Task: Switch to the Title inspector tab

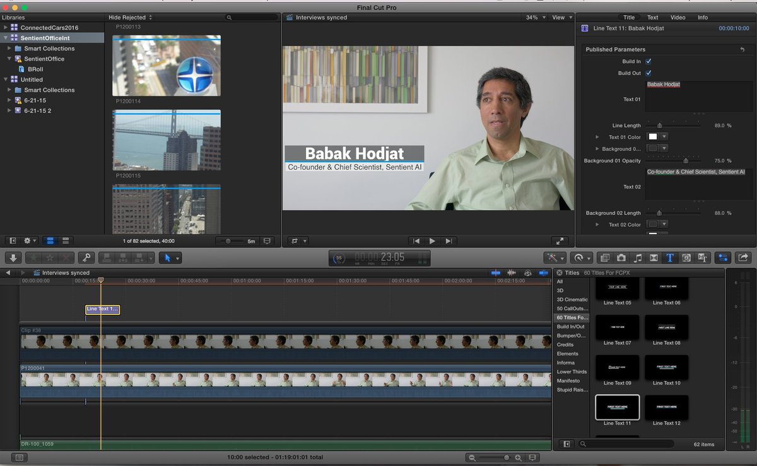Action: [629, 18]
